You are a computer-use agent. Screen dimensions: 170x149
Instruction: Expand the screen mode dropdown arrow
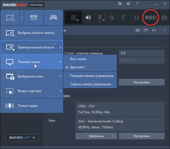coord(22,17)
